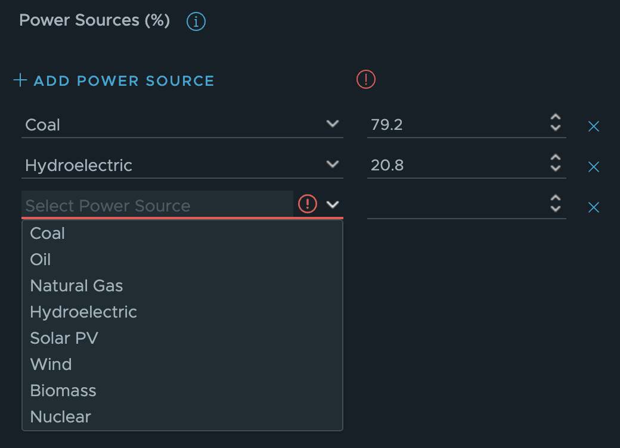Click the red warning icon beside Add Power Source
Viewport: 620px width, 448px height.
[366, 79]
